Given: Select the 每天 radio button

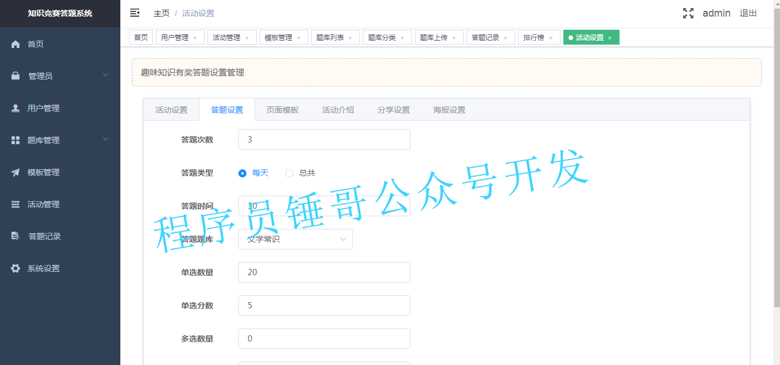Looking at the screenshot, I should tap(242, 173).
